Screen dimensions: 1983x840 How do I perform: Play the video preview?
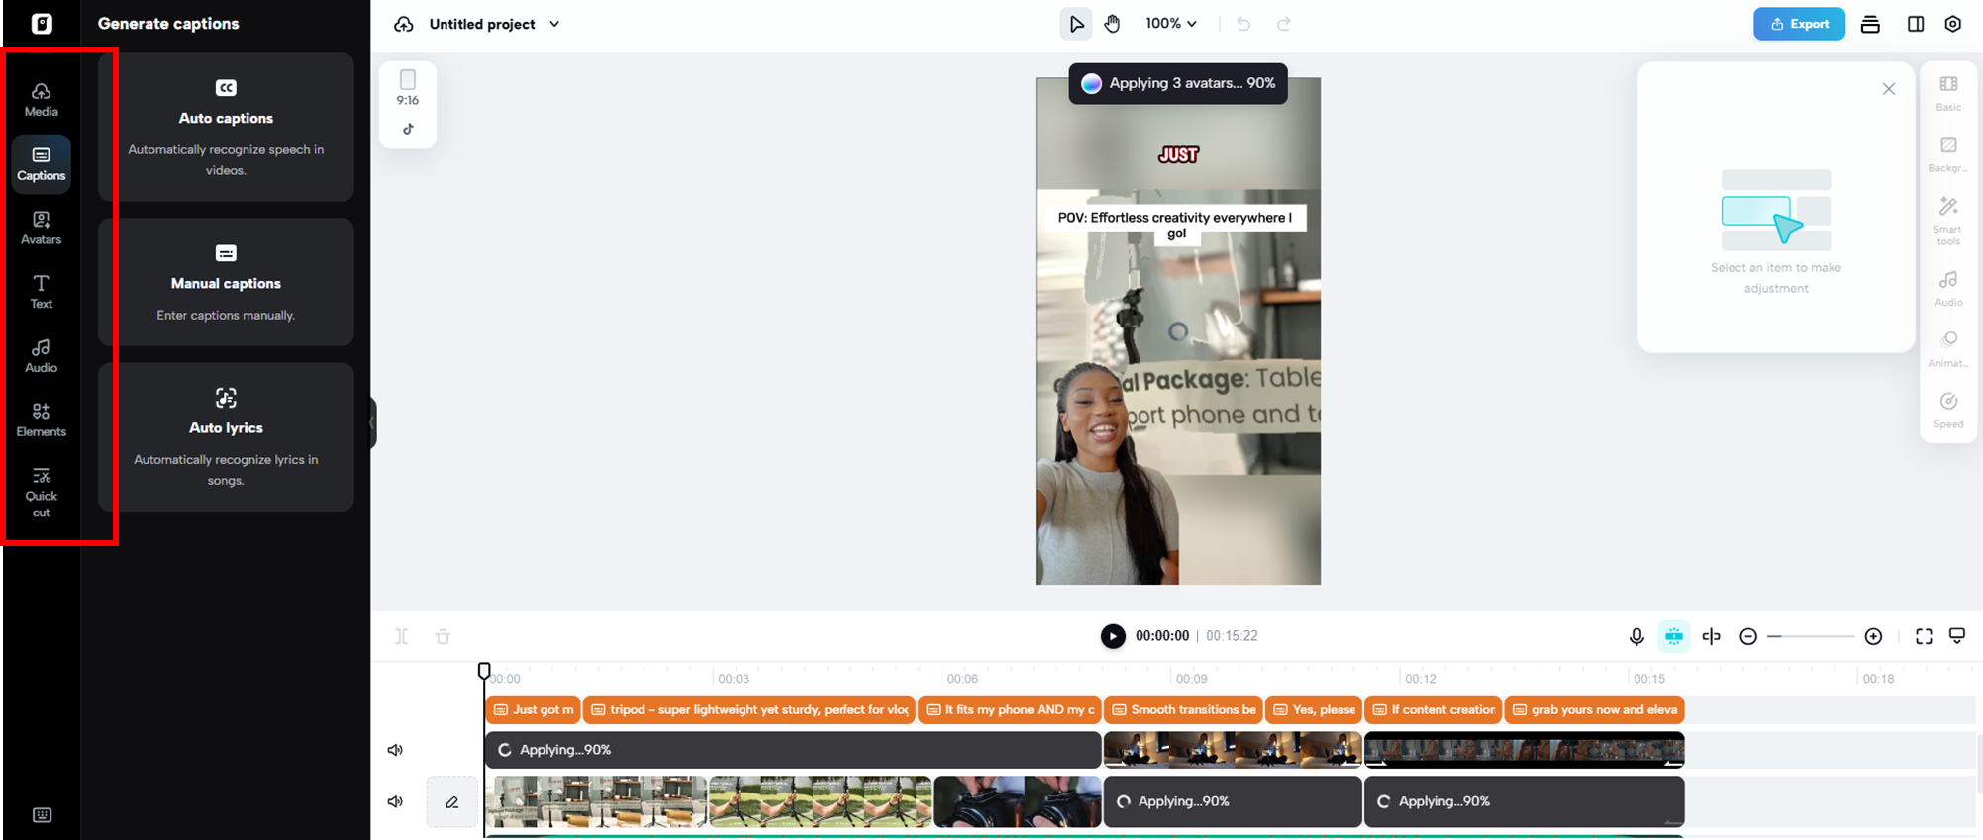tap(1113, 636)
